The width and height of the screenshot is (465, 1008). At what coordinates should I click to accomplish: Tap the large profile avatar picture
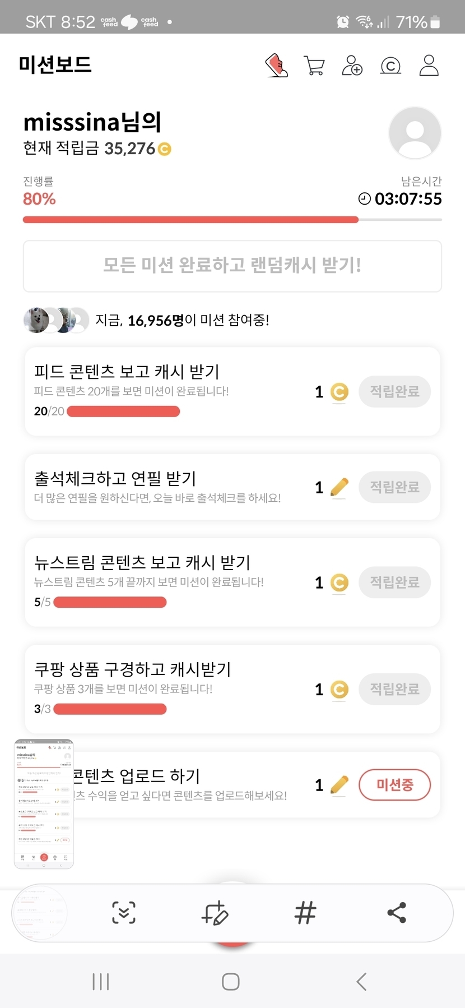[x=415, y=133]
